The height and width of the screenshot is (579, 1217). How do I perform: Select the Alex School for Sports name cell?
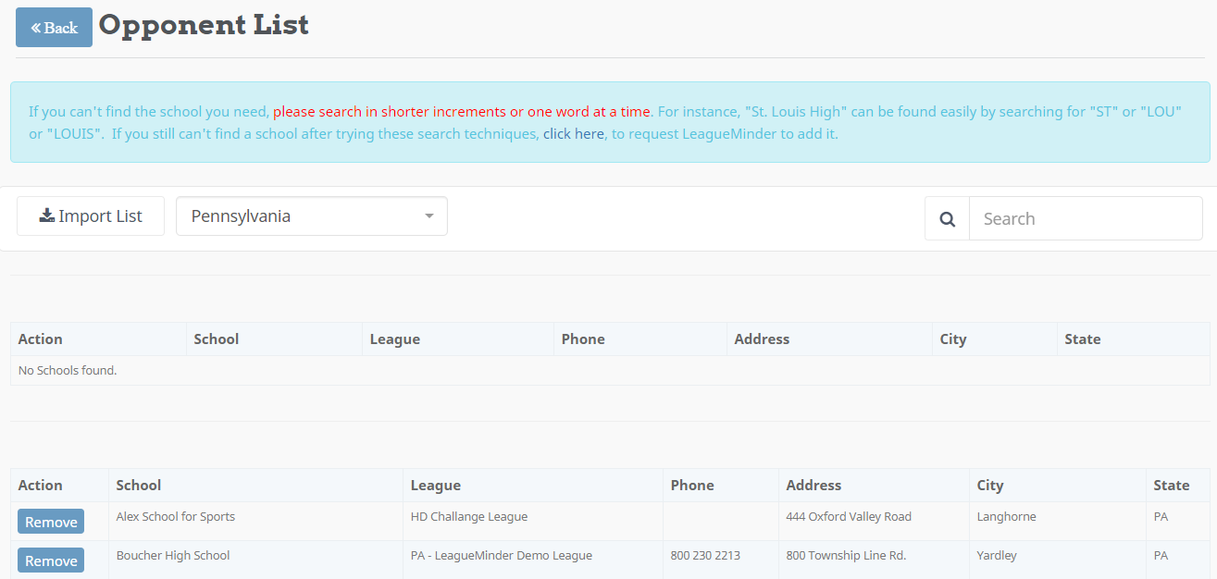[176, 517]
